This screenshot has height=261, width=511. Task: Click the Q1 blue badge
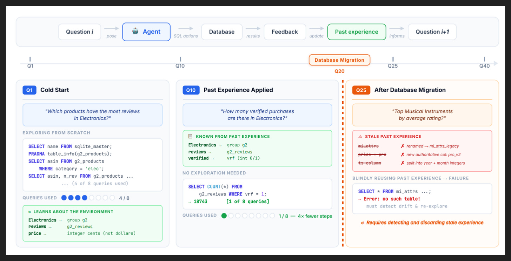coord(29,90)
